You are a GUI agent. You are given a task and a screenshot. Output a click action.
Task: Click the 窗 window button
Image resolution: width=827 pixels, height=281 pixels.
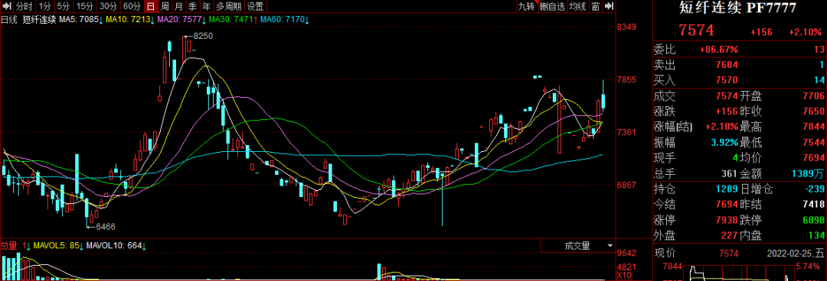pos(595,6)
